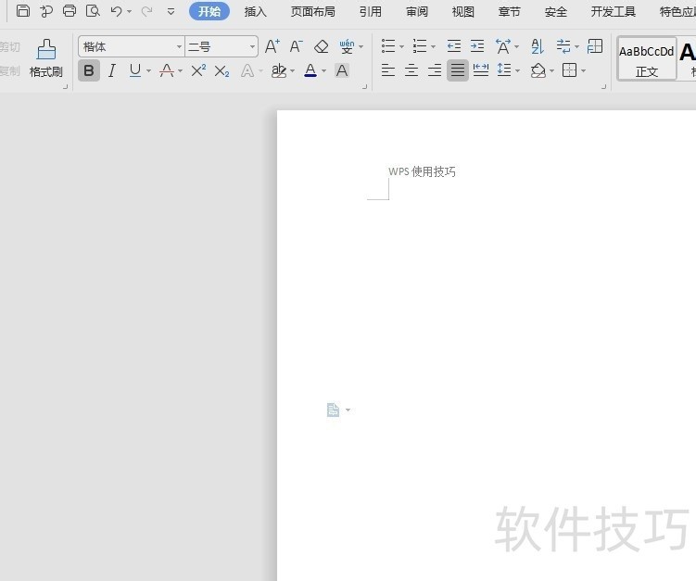Click the show/hide paragraph marks tool

point(563,46)
